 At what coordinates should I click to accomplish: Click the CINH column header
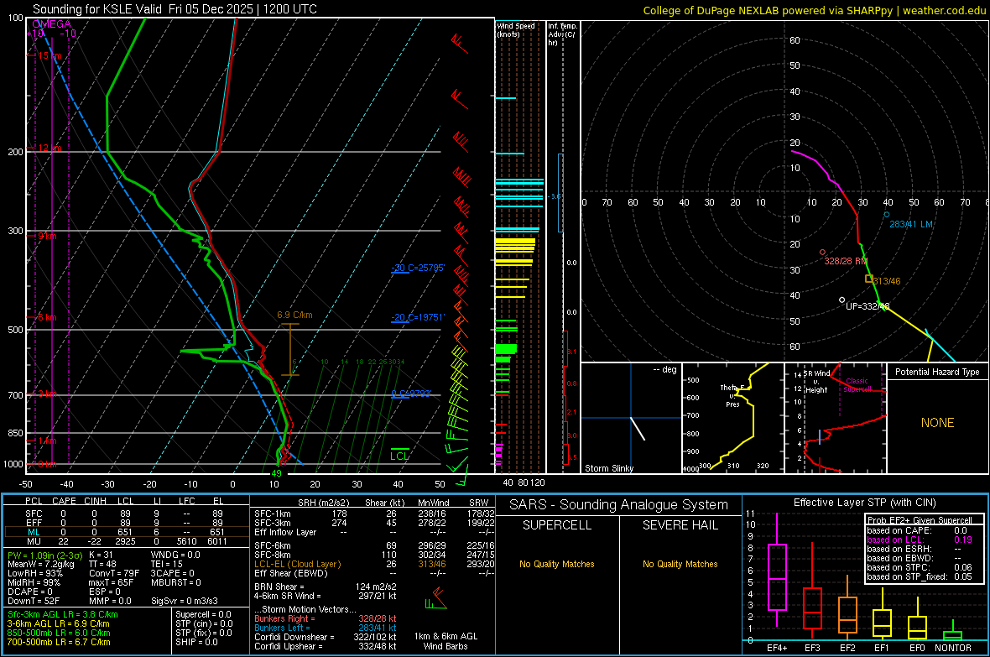tap(95, 501)
